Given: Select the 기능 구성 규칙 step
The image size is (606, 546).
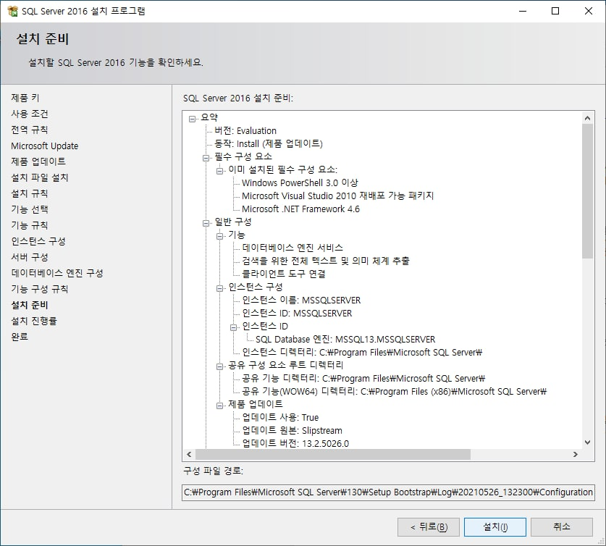Looking at the screenshot, I should [x=39, y=289].
